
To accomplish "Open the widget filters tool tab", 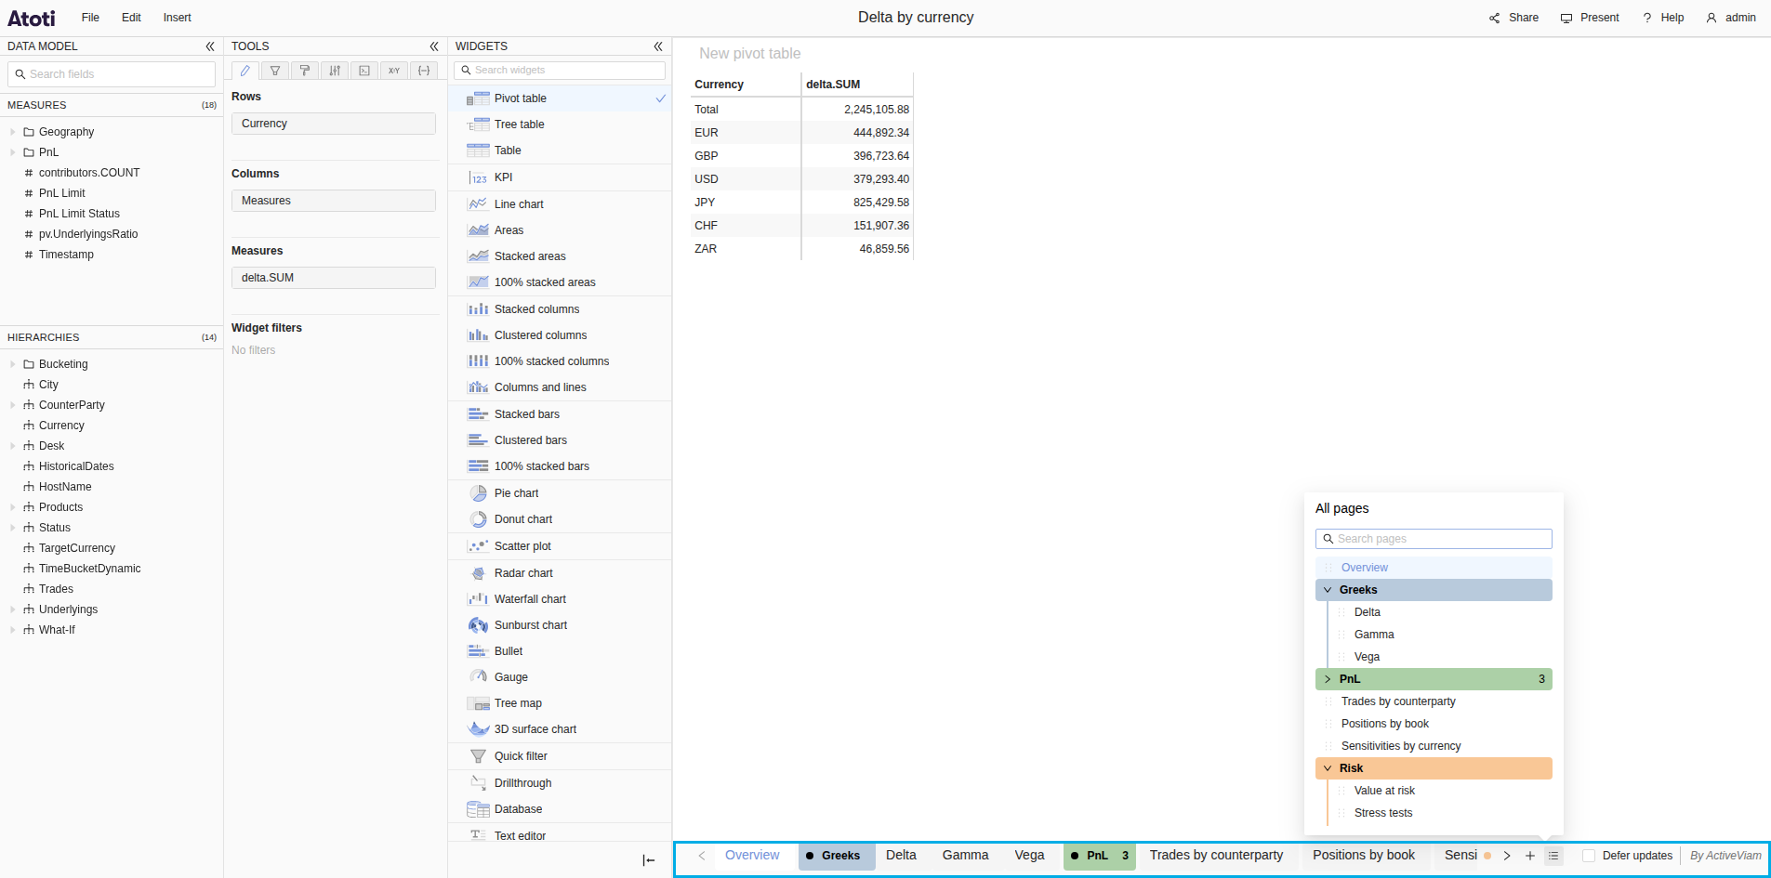I will click(275, 71).
